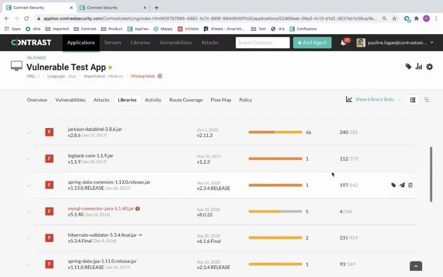Open the Applications nav item
The height and width of the screenshot is (277, 443).
[x=81, y=43]
